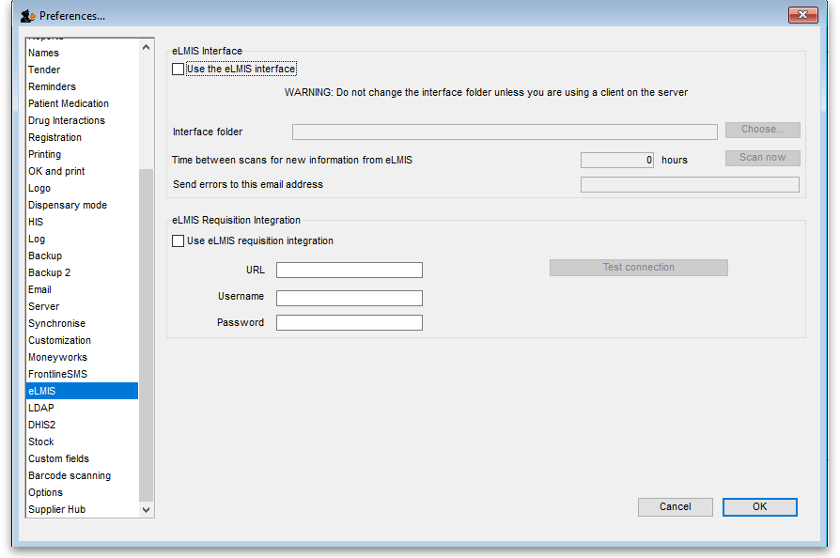
Task: Go to Drug Interactions settings
Action: pos(67,120)
